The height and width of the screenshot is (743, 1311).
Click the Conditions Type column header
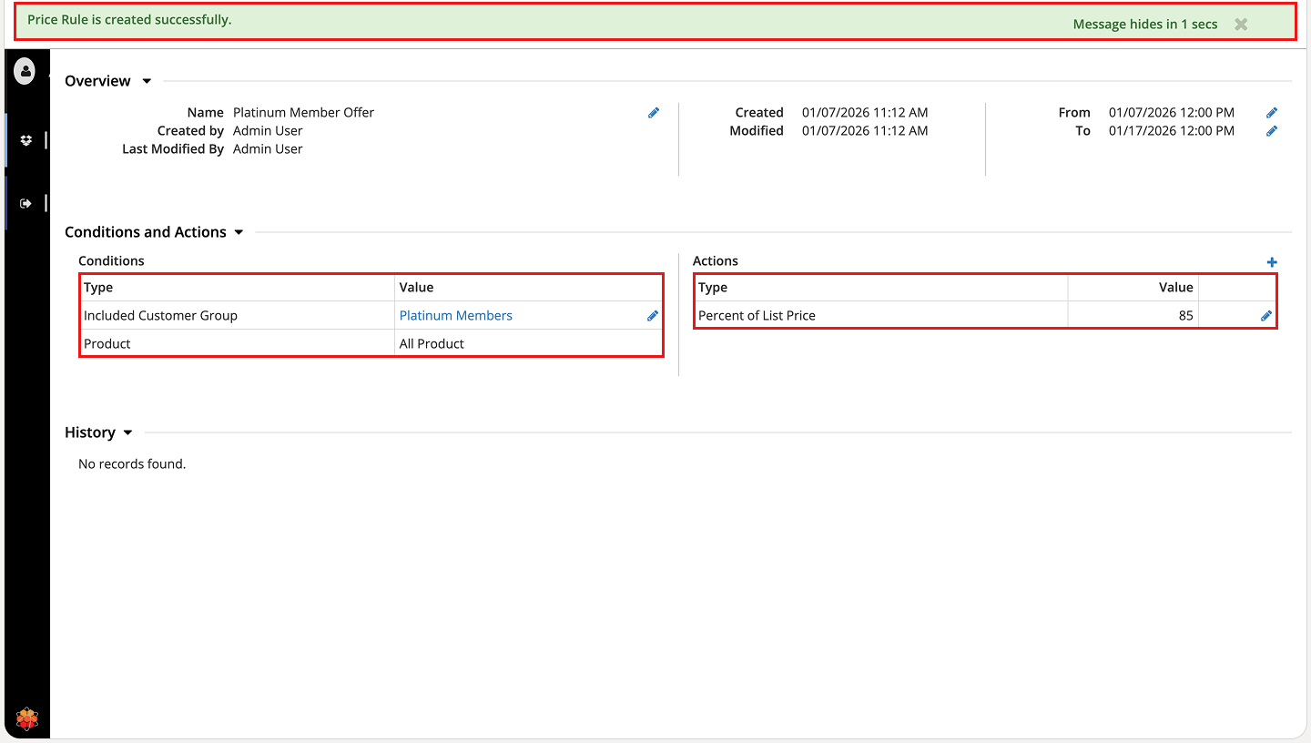pos(98,288)
